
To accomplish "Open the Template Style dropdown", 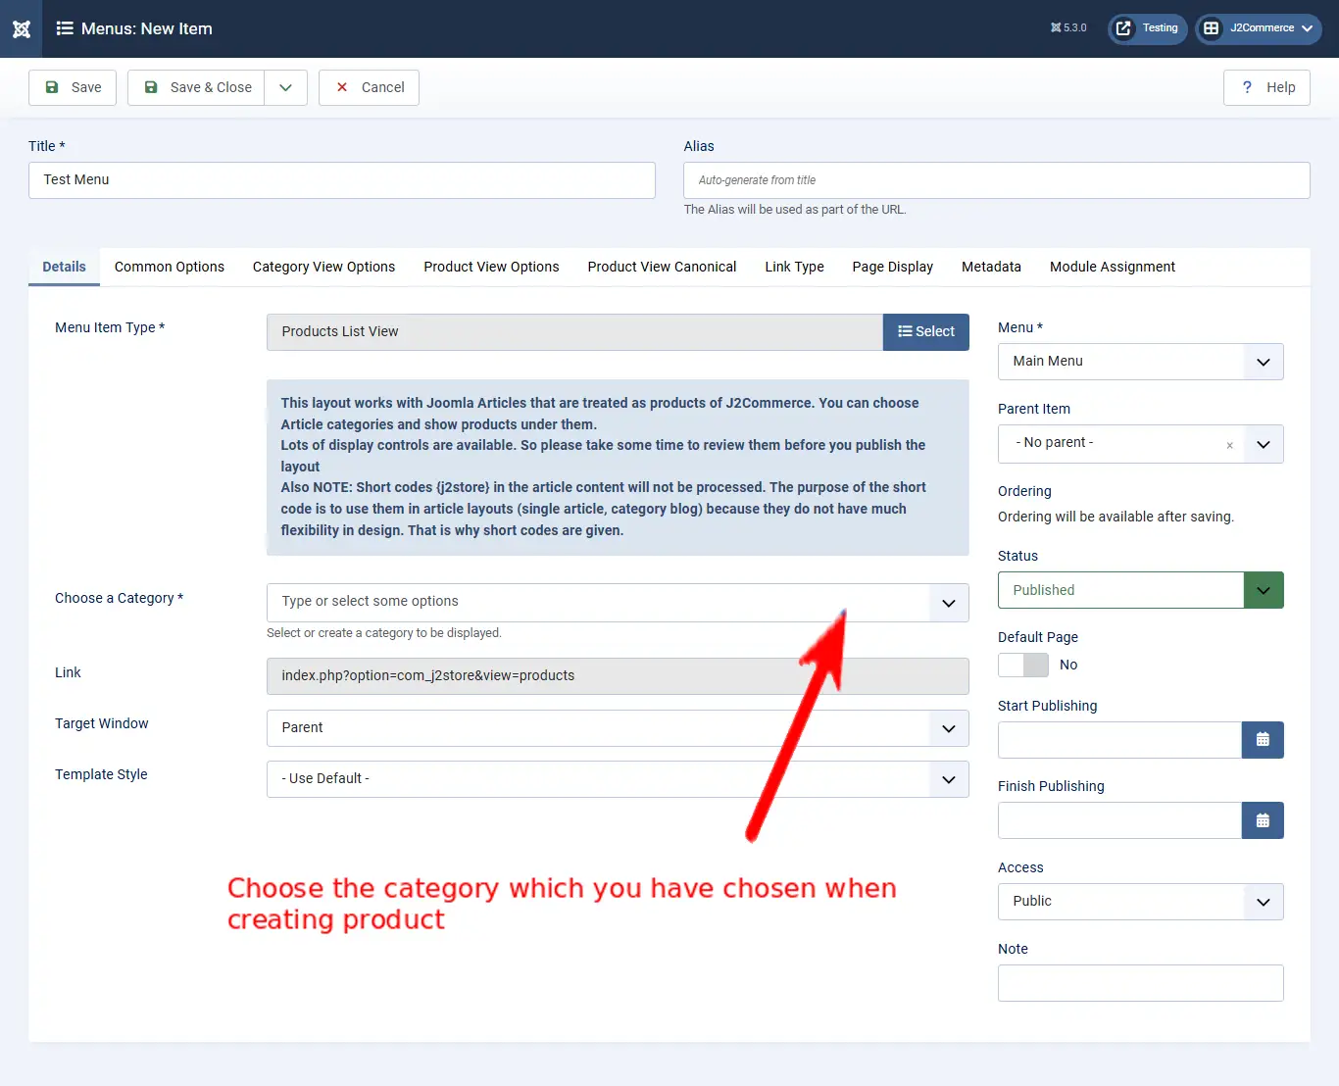I will click(x=618, y=779).
